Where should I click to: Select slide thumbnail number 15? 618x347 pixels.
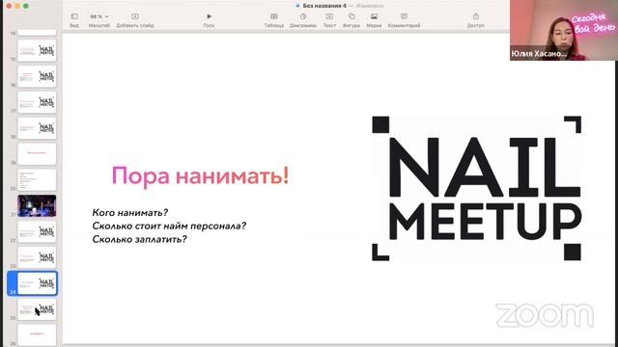(37, 50)
